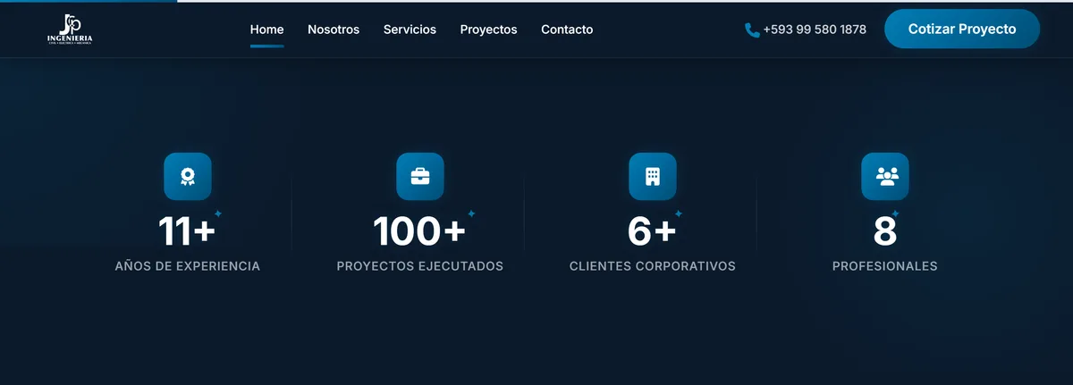Open the Home nav link
The width and height of the screenshot is (1073, 385).
point(266,29)
